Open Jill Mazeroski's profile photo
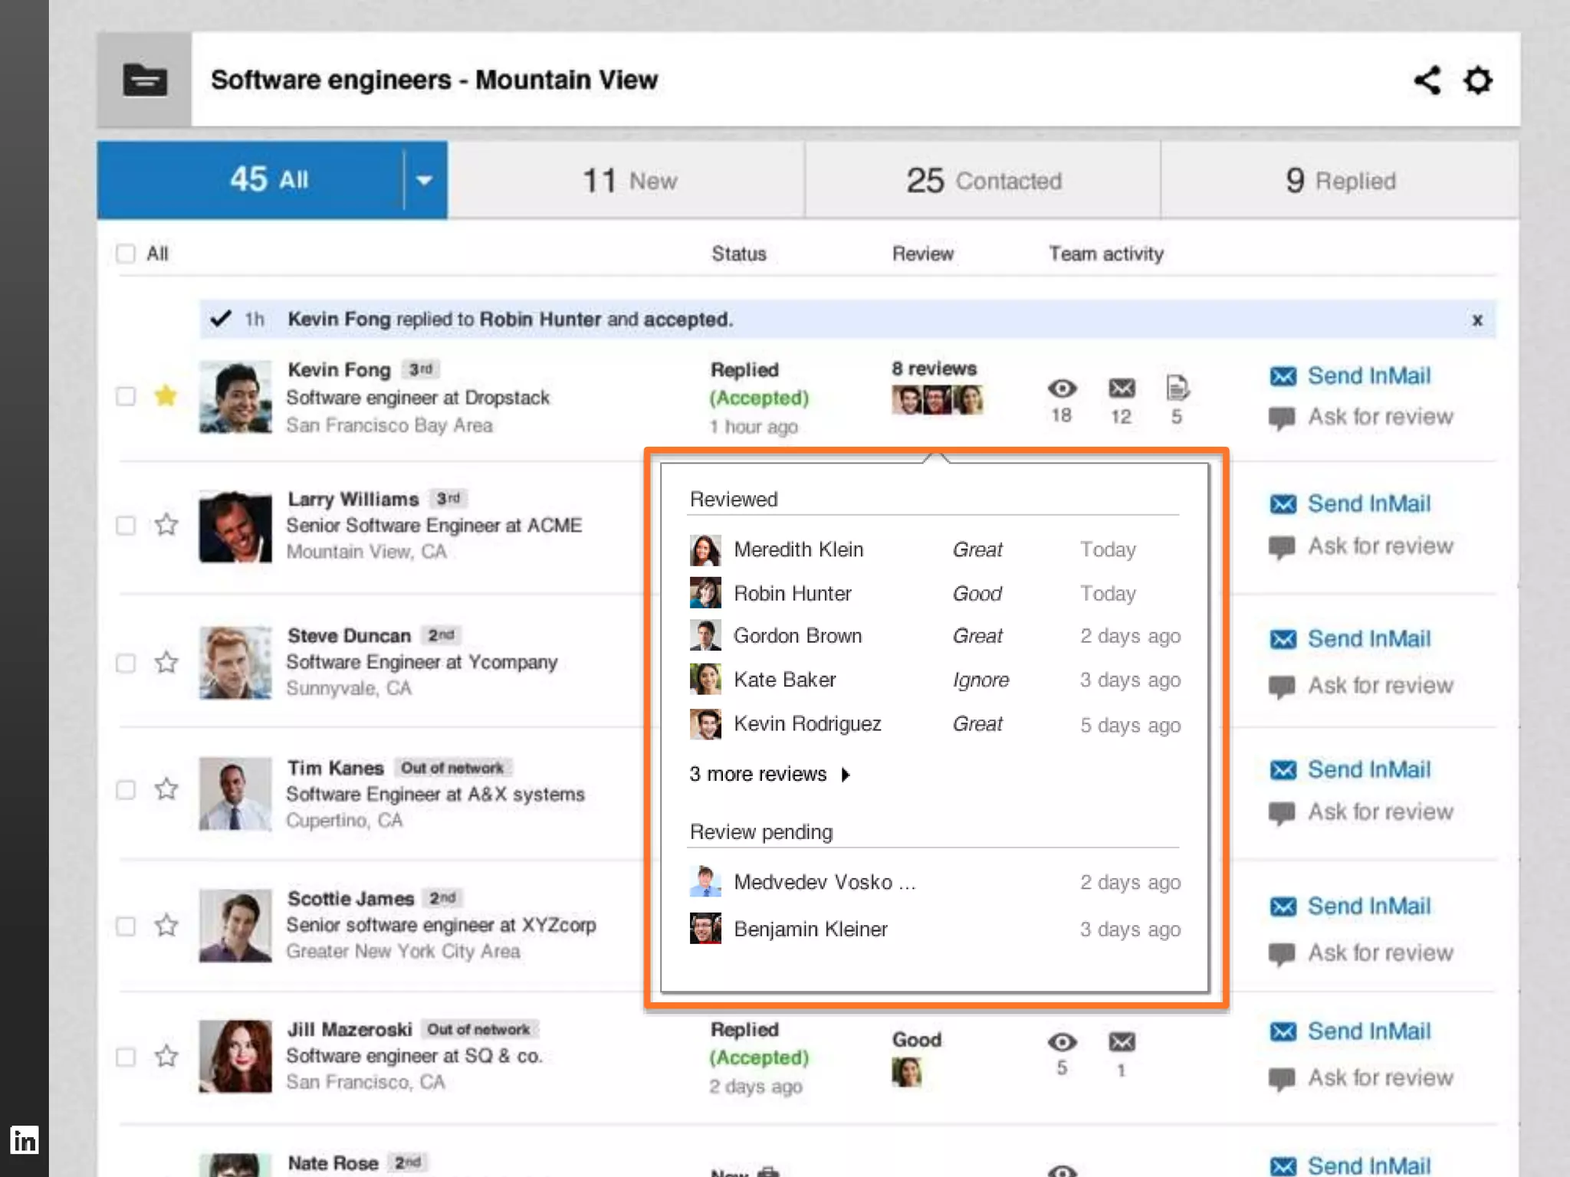 [x=235, y=1056]
